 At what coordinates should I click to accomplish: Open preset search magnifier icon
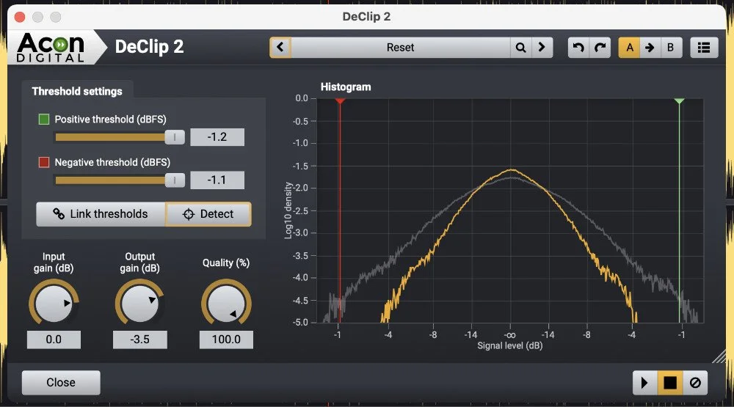coord(520,47)
